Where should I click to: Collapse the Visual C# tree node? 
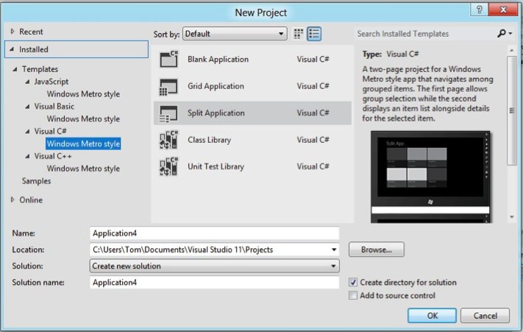27,131
